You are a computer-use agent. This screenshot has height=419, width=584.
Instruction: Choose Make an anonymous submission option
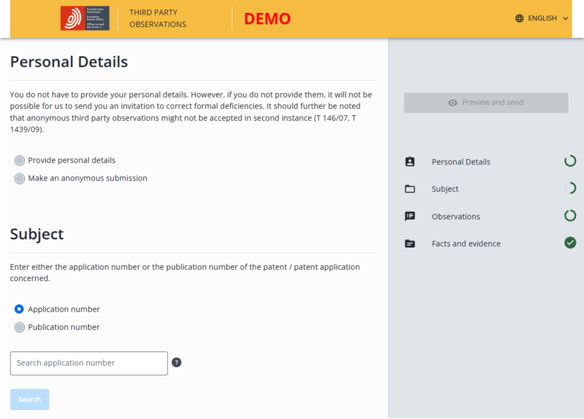coord(20,178)
